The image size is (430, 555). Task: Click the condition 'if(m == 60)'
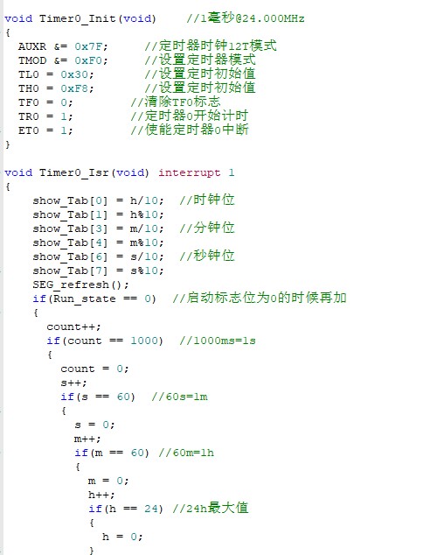(x=112, y=453)
